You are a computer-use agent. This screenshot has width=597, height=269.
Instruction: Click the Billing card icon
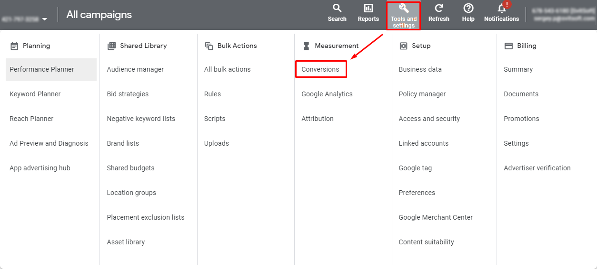coord(508,46)
